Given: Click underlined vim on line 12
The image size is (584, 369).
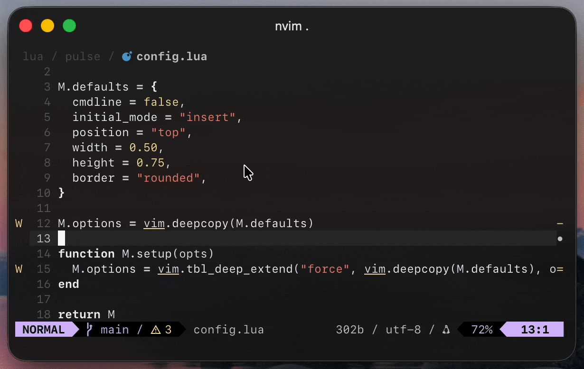Looking at the screenshot, I should coord(154,223).
